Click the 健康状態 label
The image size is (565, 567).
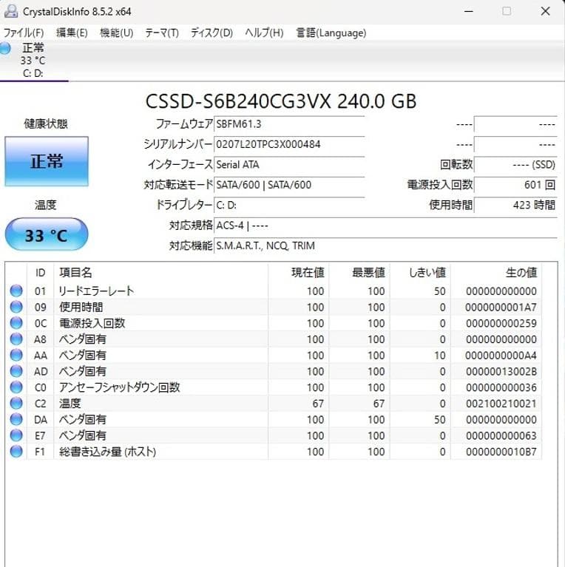[46, 124]
